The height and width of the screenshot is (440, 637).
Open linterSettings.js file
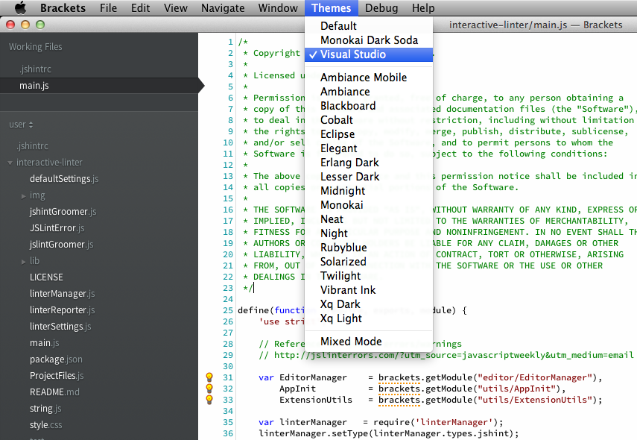pyautogui.click(x=60, y=327)
